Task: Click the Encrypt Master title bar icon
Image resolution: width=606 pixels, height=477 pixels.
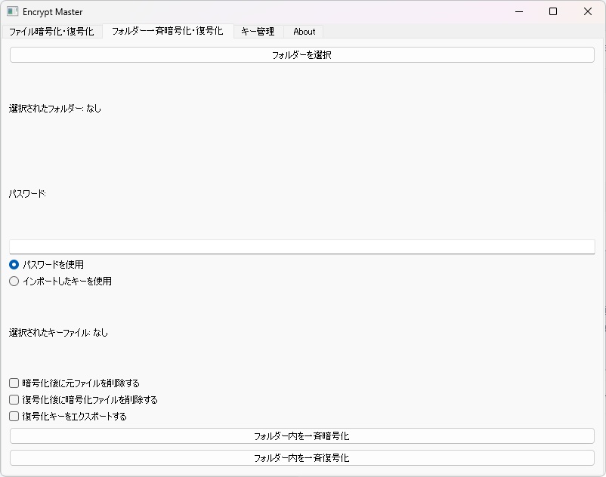Action: pos(12,11)
